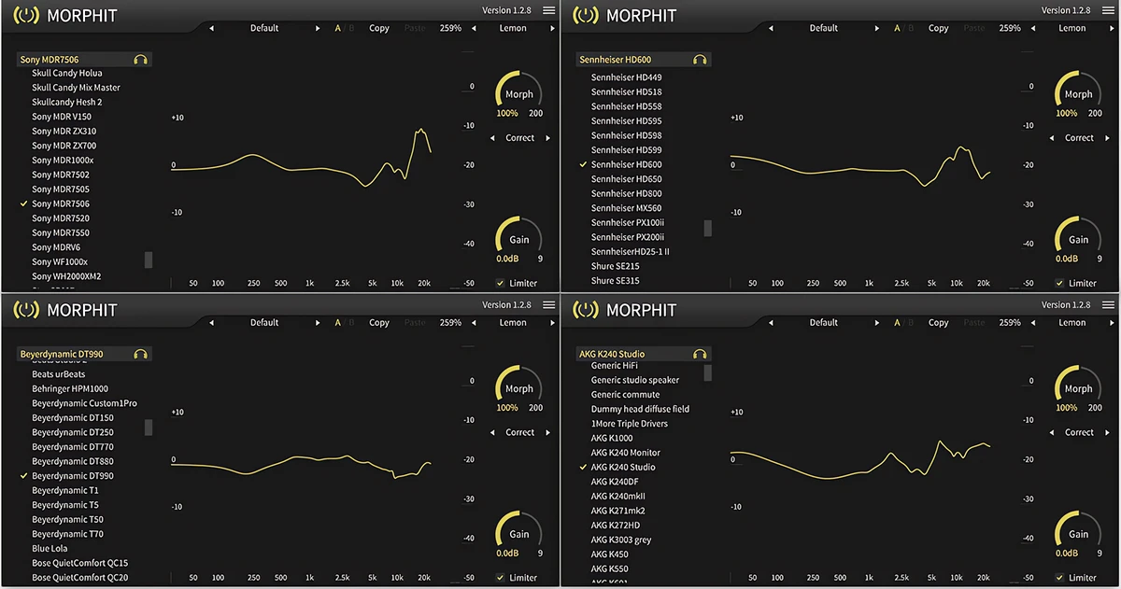
Task: Choose Sony MDR7520 from headphone list
Action: 61,218
